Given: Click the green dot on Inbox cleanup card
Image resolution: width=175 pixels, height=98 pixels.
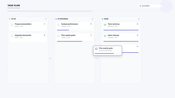Looking at the screenshot, I should pyautogui.click(x=138, y=35).
